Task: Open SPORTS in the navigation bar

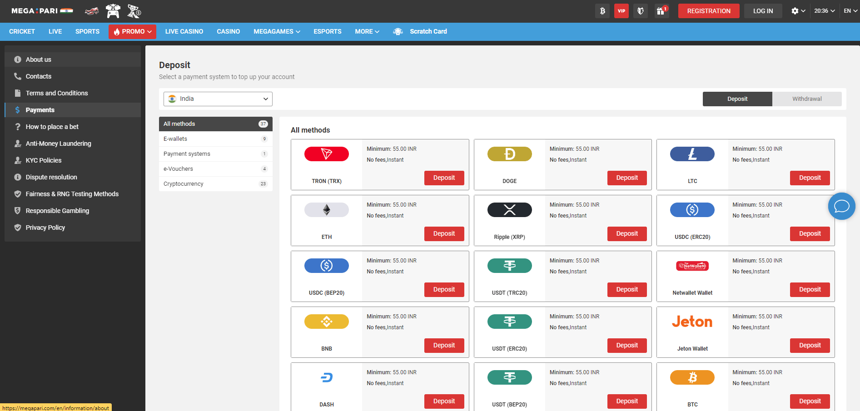Action: click(87, 31)
